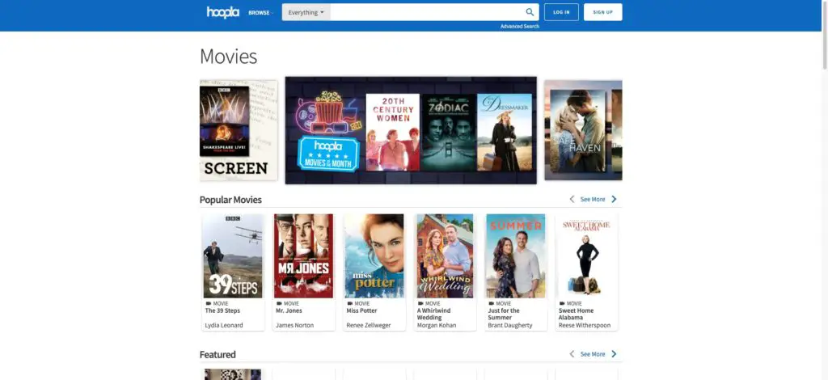Screen dimensions: 828x380
Task: Click the Popular Movies section heading
Action: pyautogui.click(x=230, y=200)
